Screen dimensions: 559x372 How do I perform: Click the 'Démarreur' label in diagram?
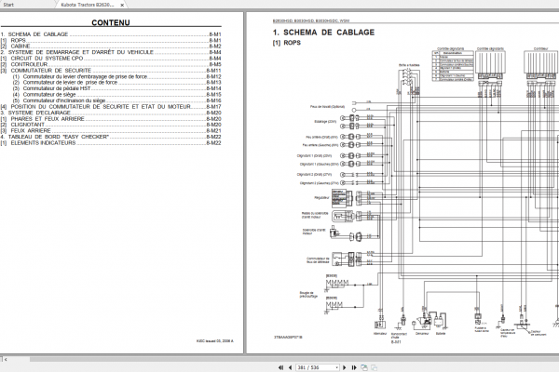pyautogui.click(x=422, y=334)
